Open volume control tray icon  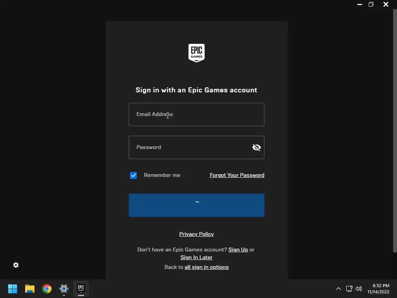click(x=359, y=289)
